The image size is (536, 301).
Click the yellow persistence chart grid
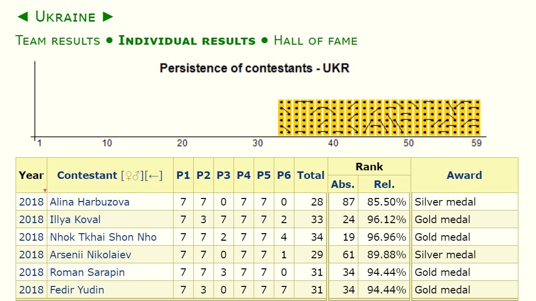point(379,118)
